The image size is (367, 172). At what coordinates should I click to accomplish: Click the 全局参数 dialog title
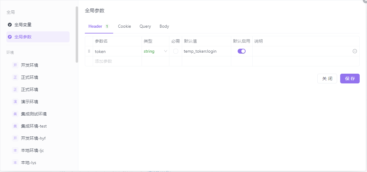click(95, 11)
